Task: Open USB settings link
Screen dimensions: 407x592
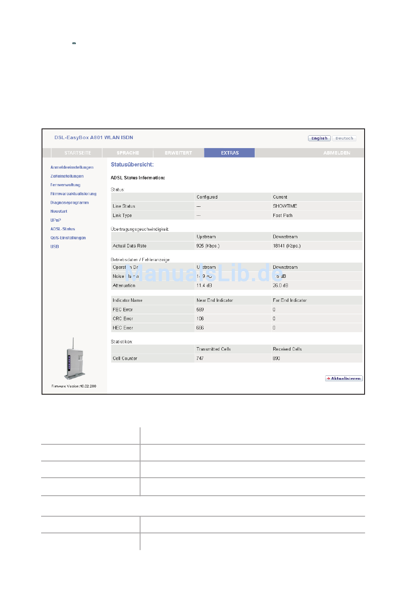Action: [54, 247]
